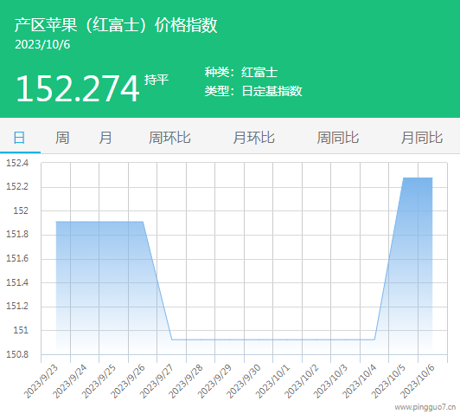Click the 152.274 index value
This screenshot has height=414, width=460.
click(x=78, y=88)
